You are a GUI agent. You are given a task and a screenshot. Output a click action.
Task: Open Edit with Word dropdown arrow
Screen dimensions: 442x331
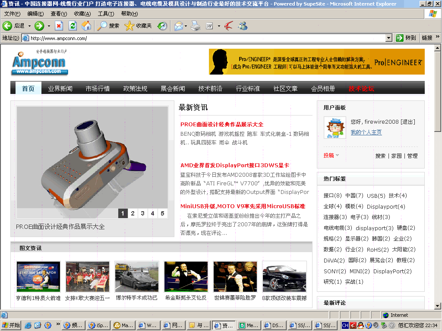[x=219, y=26]
